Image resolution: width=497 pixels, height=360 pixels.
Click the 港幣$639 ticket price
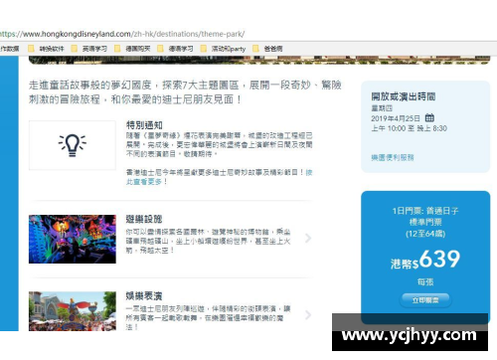[425, 260]
